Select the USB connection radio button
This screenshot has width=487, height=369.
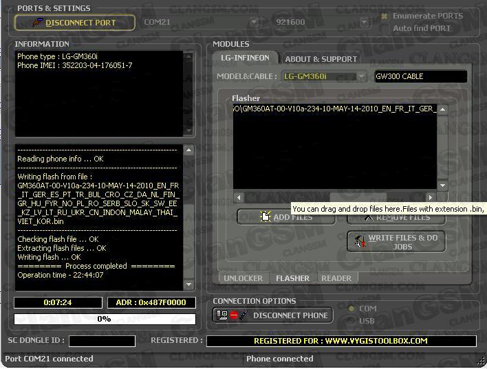[x=352, y=321]
